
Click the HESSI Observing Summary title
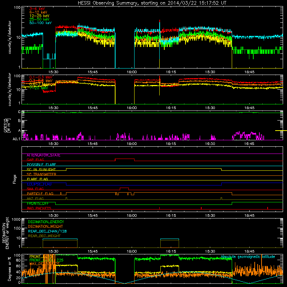(152, 3)
